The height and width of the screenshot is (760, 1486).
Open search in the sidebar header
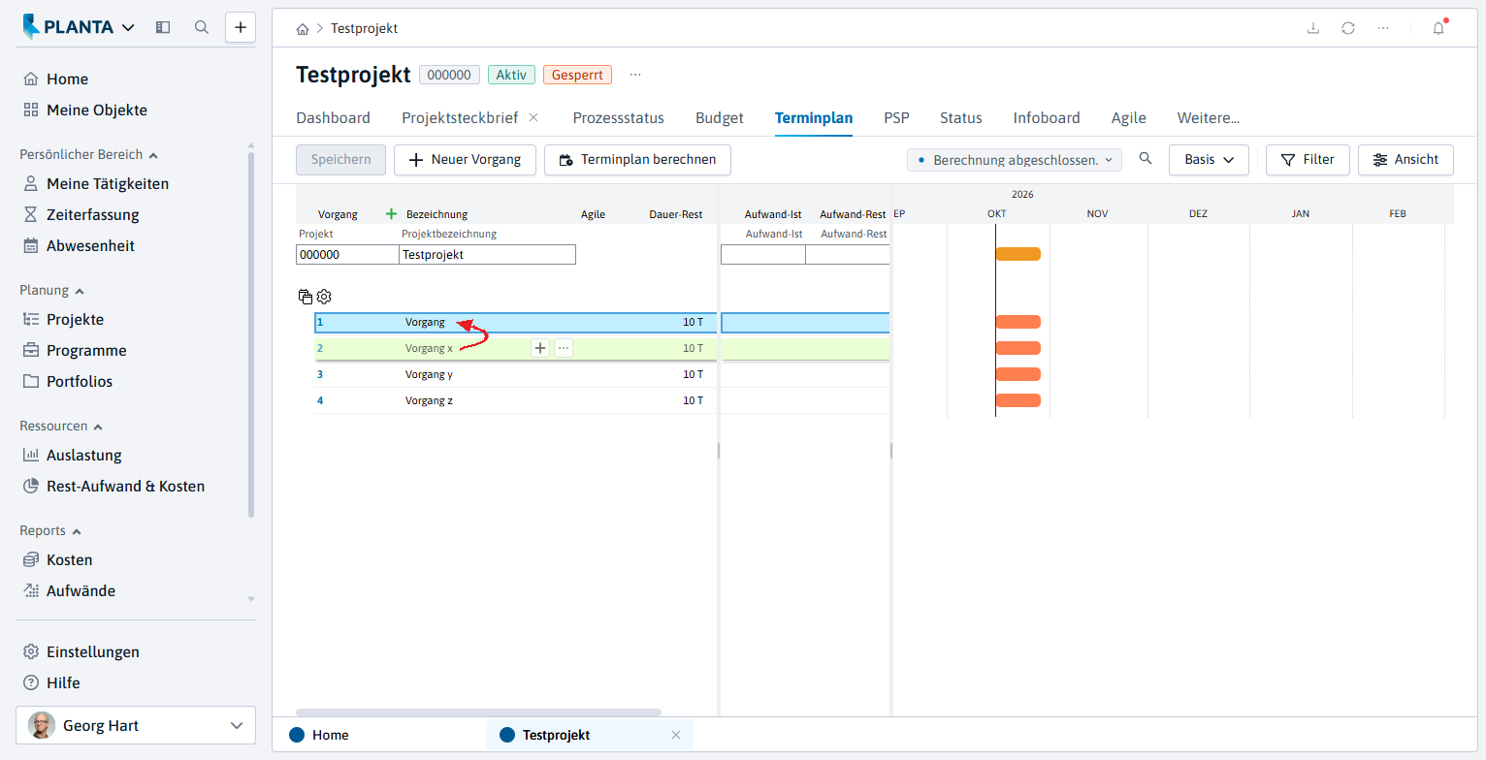coord(202,27)
